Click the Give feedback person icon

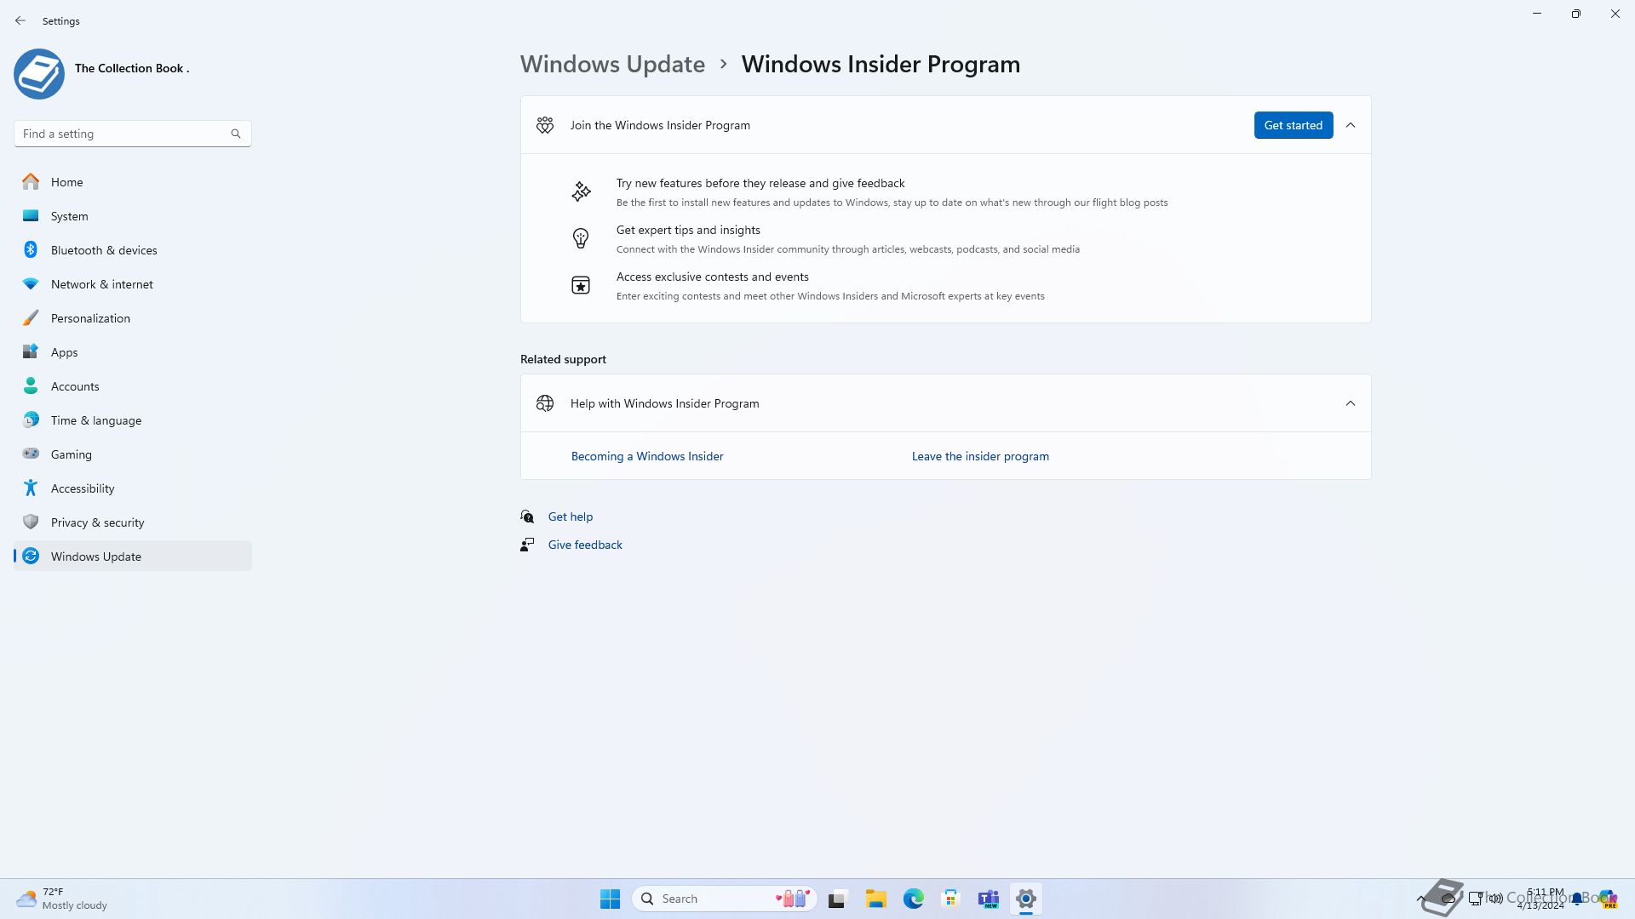tap(527, 545)
